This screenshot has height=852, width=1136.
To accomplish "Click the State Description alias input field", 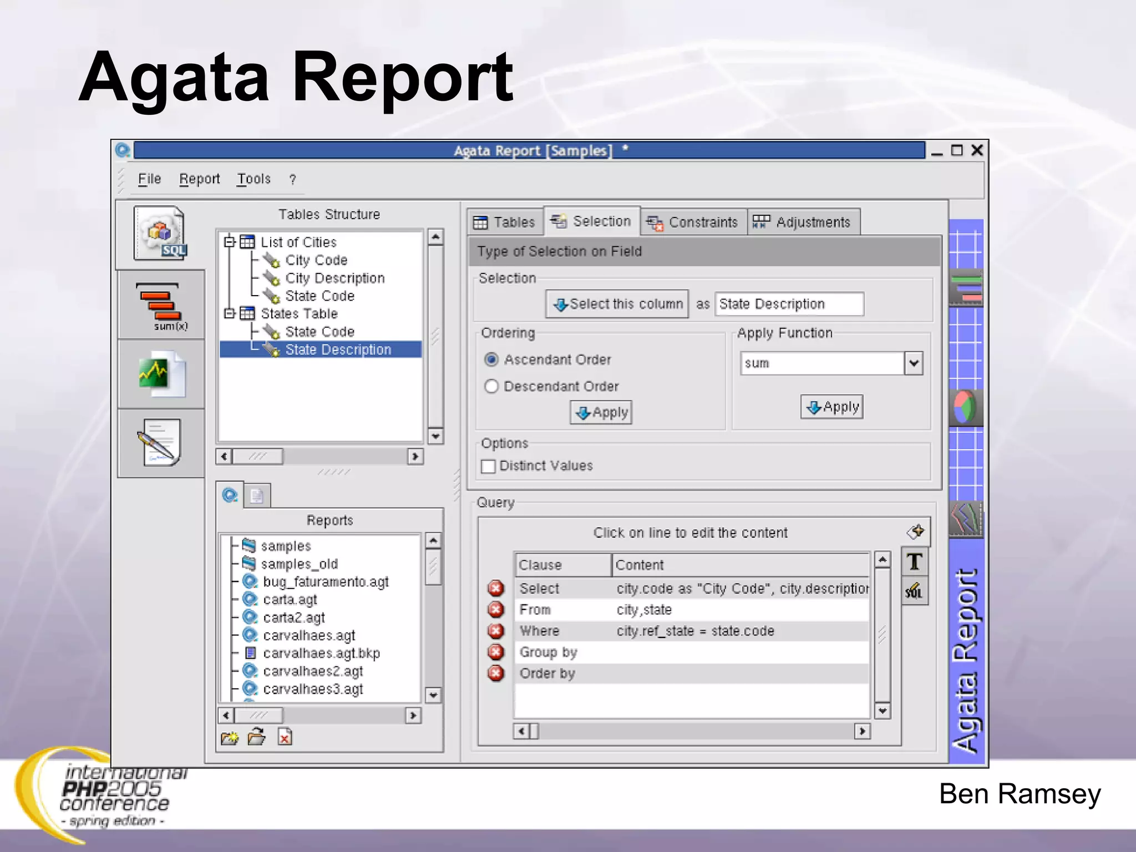I will (789, 304).
